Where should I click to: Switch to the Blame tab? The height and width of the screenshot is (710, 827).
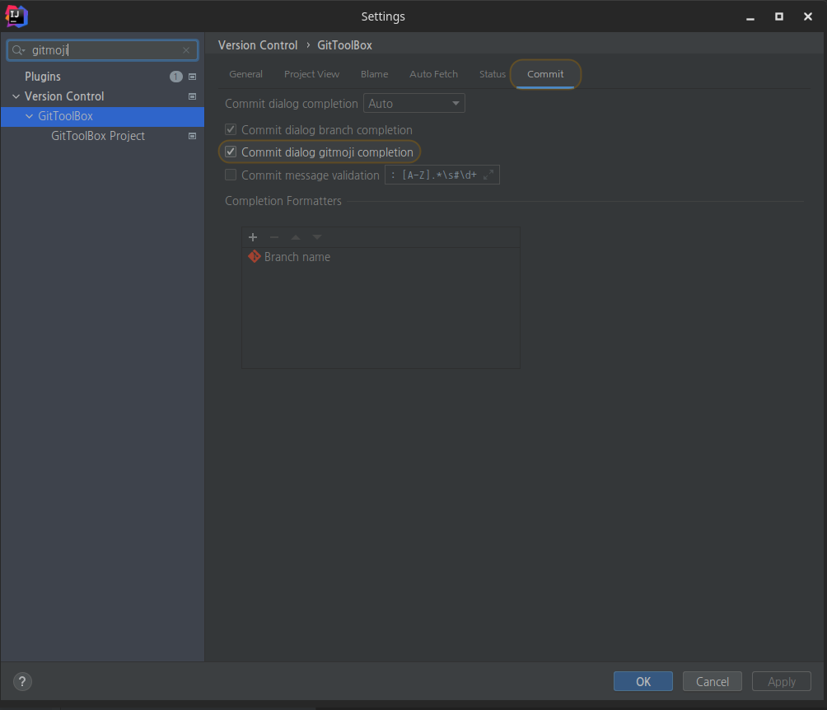[375, 74]
